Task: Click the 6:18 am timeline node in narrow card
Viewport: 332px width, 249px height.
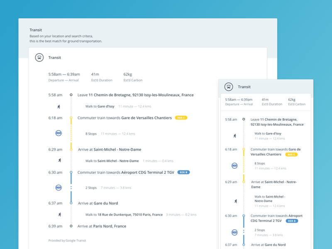Action: pos(244,149)
